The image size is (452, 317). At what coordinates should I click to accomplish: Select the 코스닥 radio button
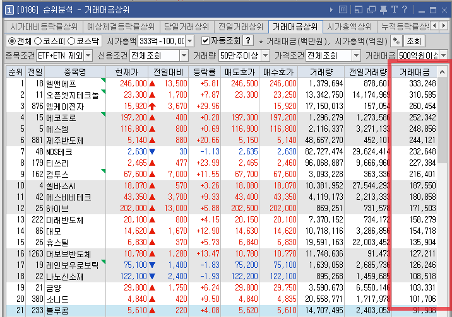71,41
